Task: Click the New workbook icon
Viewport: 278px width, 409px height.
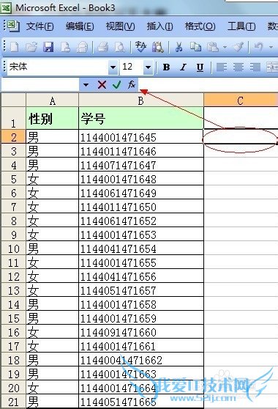Action: (x=15, y=47)
